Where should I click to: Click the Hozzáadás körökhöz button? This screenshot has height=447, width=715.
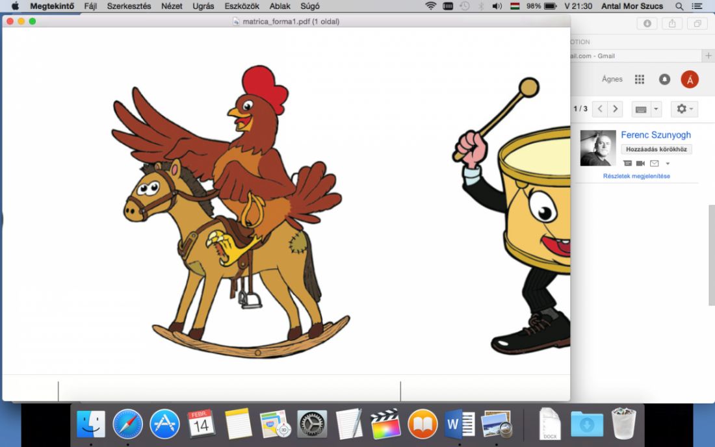click(656, 149)
